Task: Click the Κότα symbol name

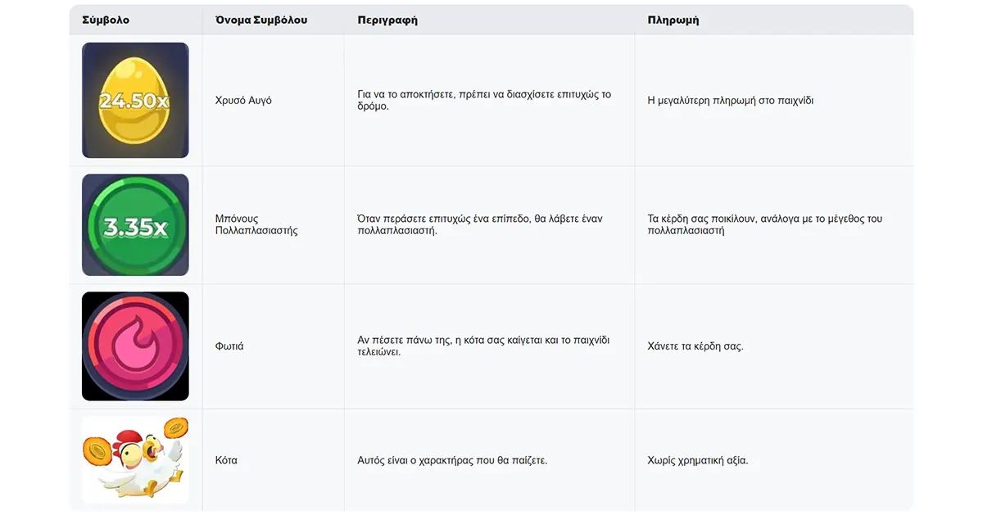Action: point(226,460)
